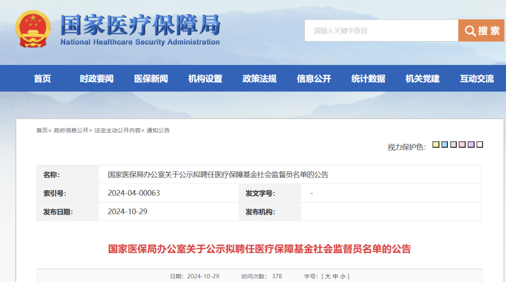
Task: Go to 法定主动公开内容 in the breadcrumb
Action: [118, 130]
